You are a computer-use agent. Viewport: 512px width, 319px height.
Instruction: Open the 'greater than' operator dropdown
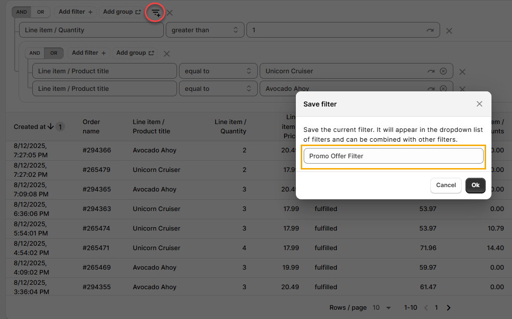(x=204, y=30)
